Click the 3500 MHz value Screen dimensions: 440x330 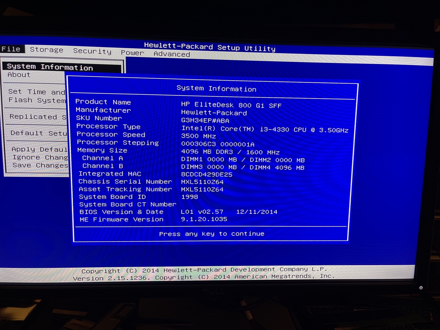tap(199, 136)
